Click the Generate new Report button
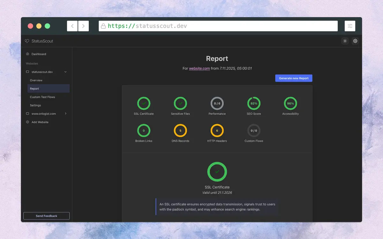Viewport: 383px width, 239px height. point(294,78)
